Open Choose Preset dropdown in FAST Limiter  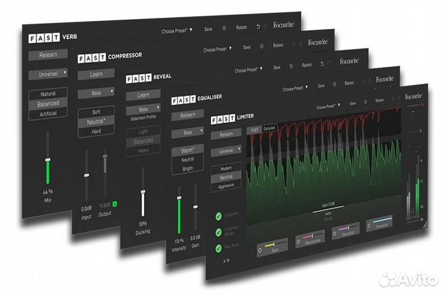tap(328, 107)
